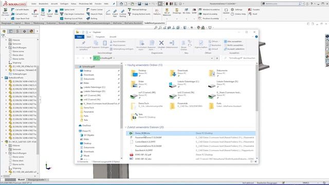Open the Datei menu in SolidWorks
Screen dimensions: 329x185
pyautogui.click(x=33, y=4)
